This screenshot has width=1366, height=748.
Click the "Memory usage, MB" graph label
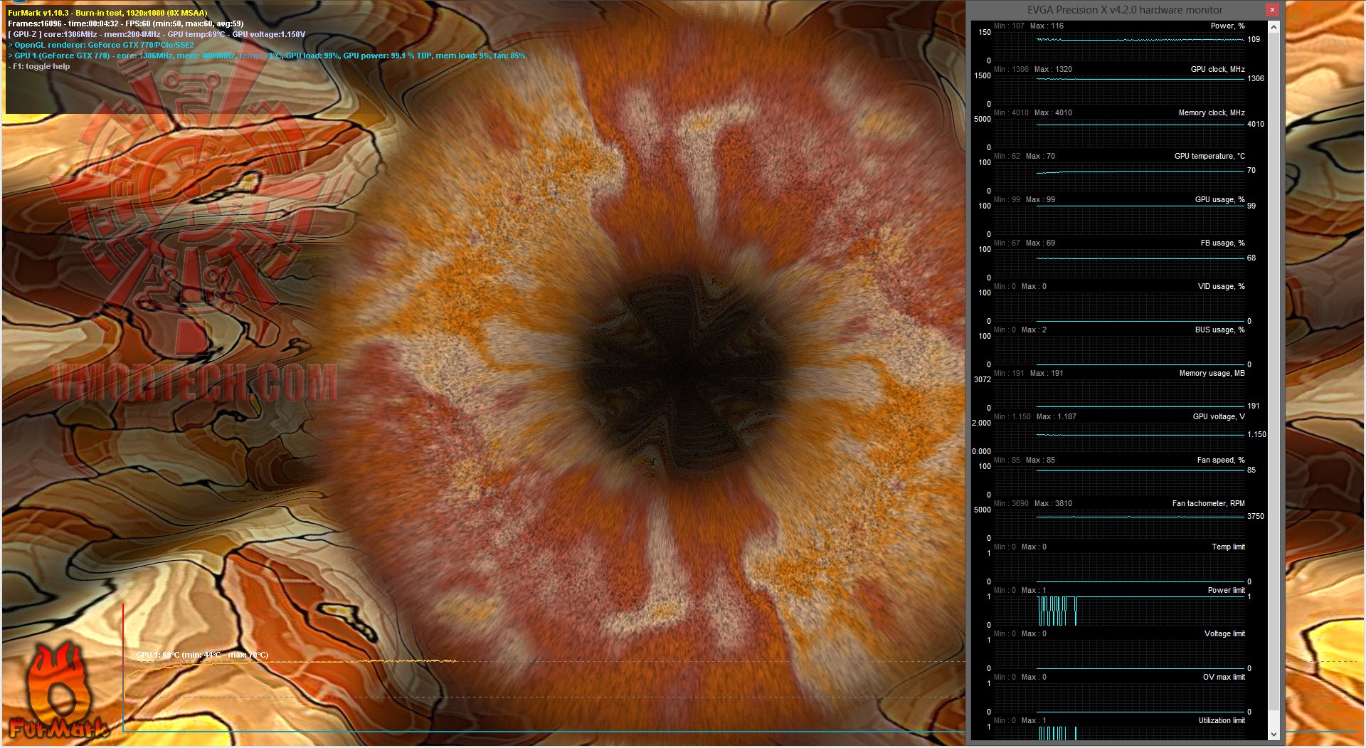click(x=1212, y=373)
